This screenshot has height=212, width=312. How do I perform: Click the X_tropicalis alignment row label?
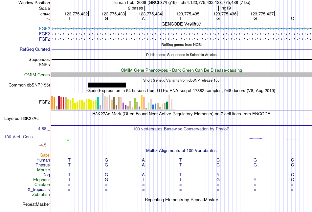pyautogui.click(x=39, y=190)
